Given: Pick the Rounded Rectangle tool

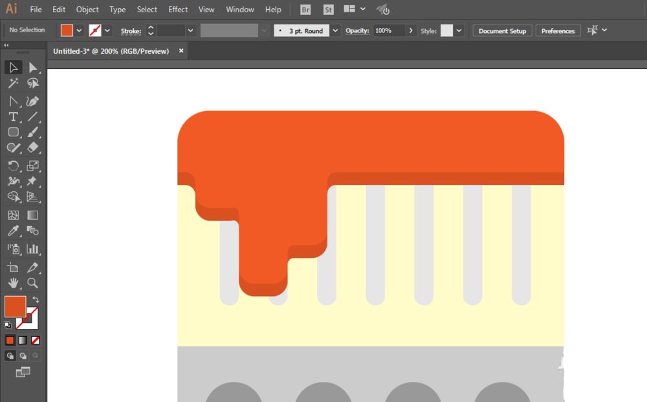Looking at the screenshot, I should (x=13, y=132).
